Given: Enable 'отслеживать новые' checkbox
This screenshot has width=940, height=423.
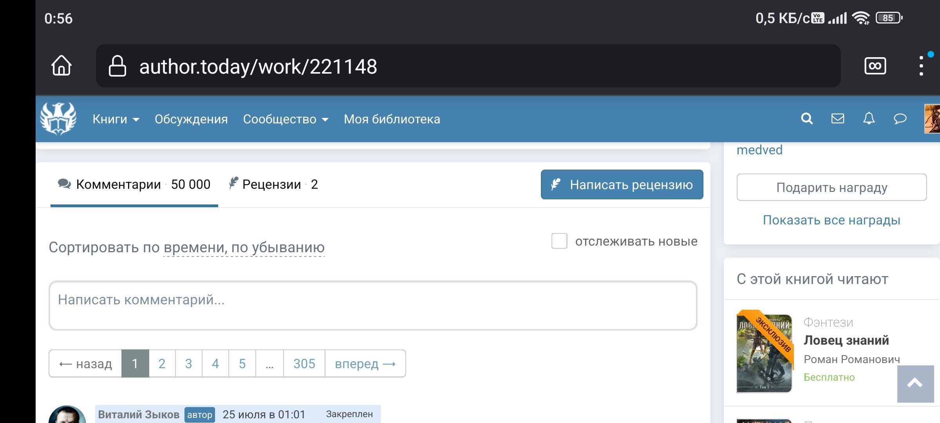Looking at the screenshot, I should point(559,241).
